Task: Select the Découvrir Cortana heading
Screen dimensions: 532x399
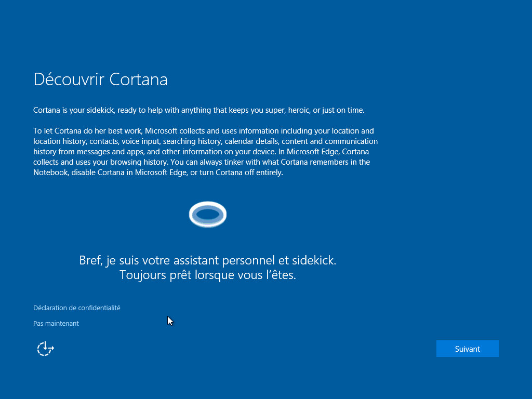Action: click(x=100, y=79)
